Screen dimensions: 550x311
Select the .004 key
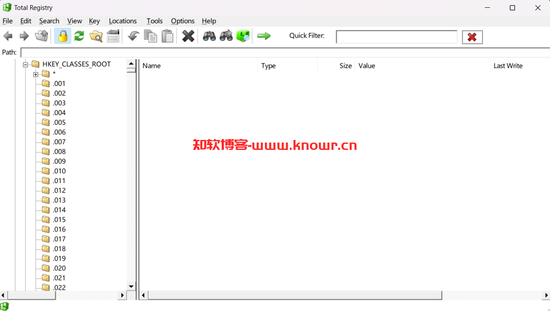click(59, 113)
